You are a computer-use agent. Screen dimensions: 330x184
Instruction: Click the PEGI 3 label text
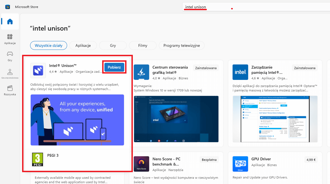click(53, 155)
